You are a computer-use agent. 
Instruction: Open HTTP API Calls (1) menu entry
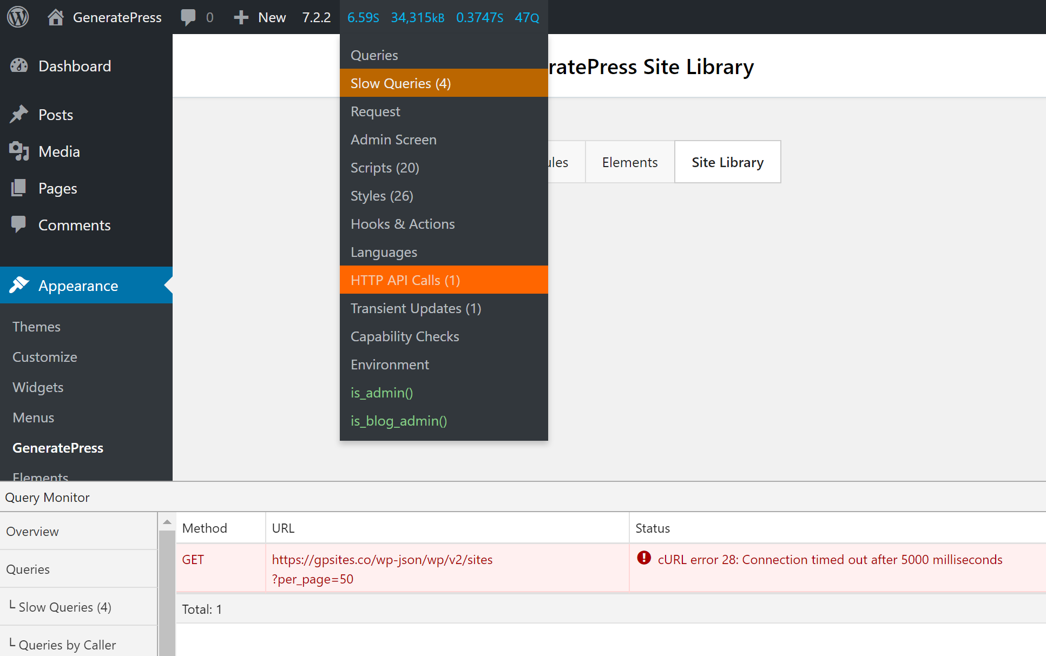click(x=444, y=280)
